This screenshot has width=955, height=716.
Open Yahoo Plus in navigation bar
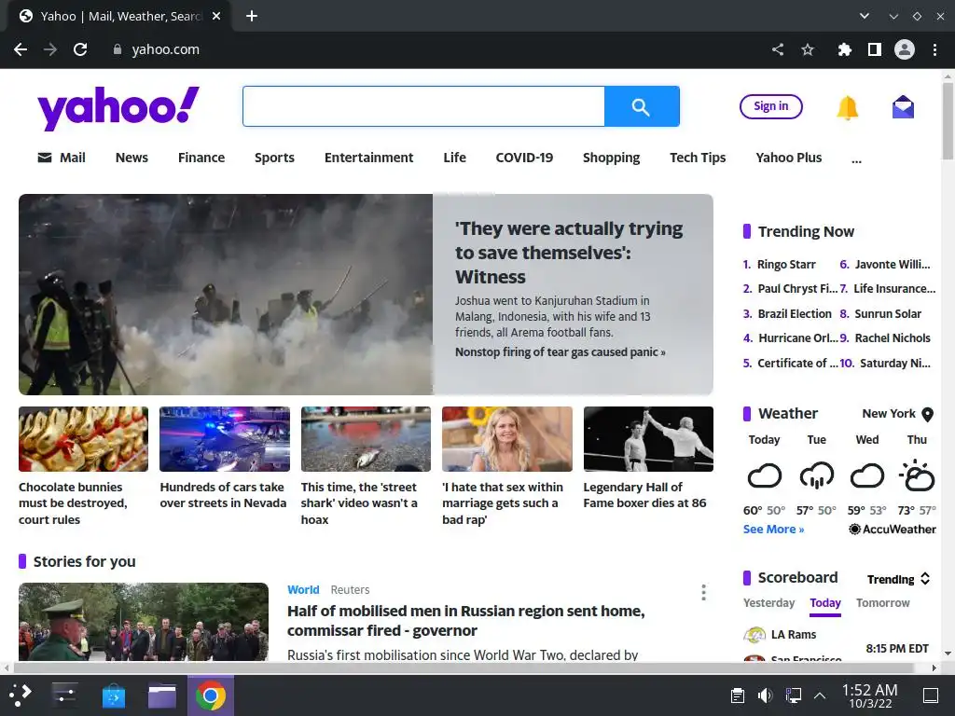[x=789, y=158]
